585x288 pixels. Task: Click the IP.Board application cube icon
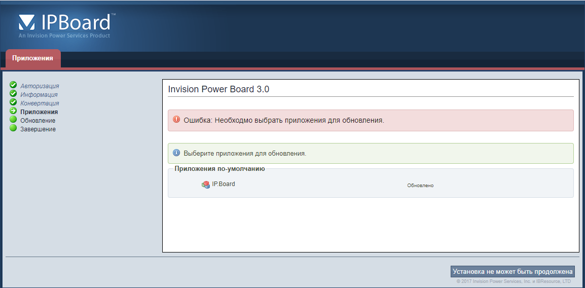pos(206,185)
